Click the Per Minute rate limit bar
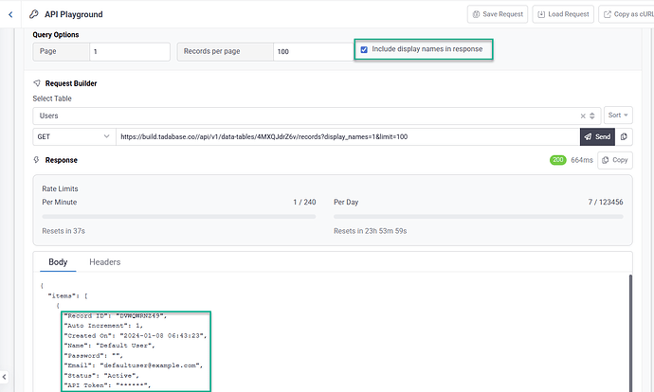 pos(179,216)
